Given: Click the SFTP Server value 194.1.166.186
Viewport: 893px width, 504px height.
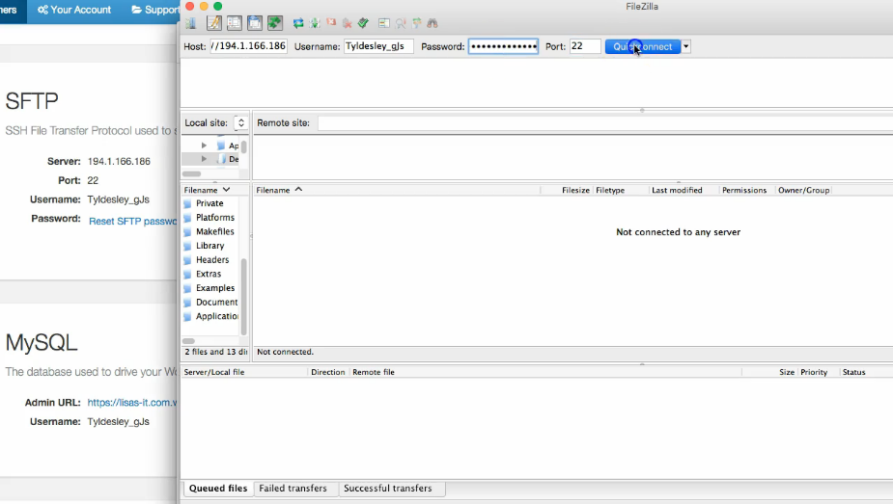Looking at the screenshot, I should pos(119,161).
